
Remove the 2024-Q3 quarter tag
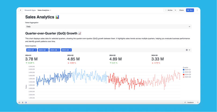(59, 50)
